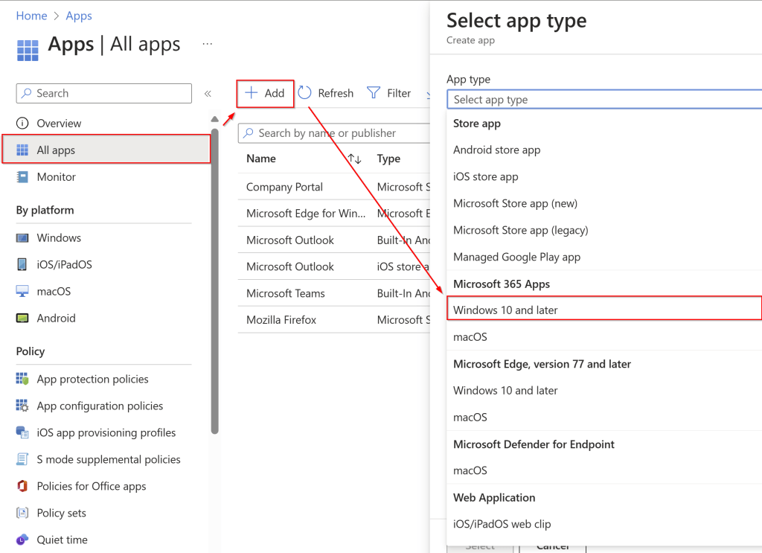Click the Add button
Screen dimensions: 762x553
coord(266,94)
